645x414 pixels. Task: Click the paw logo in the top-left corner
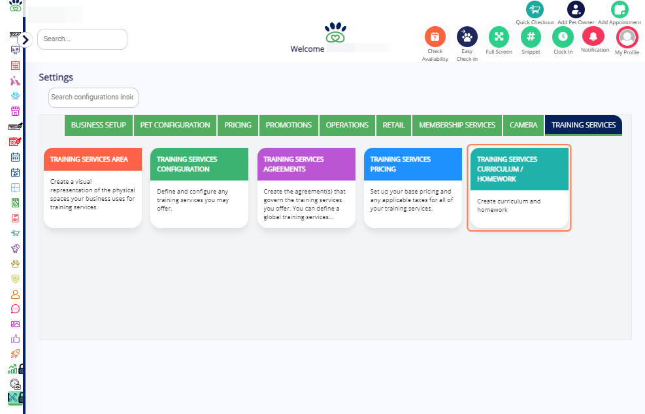[x=15, y=6]
